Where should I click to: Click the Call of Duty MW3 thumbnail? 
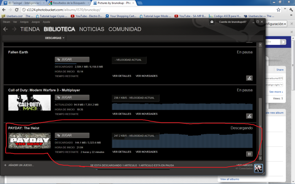pyautogui.click(x=30, y=103)
